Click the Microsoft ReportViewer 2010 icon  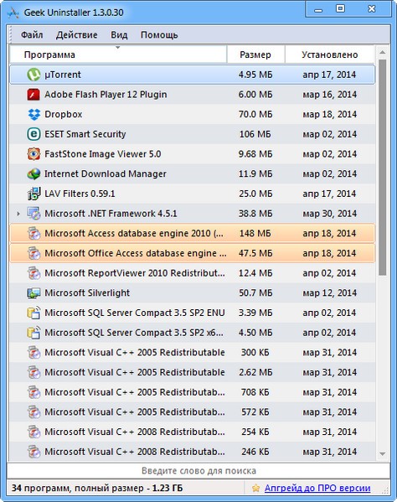(34, 273)
